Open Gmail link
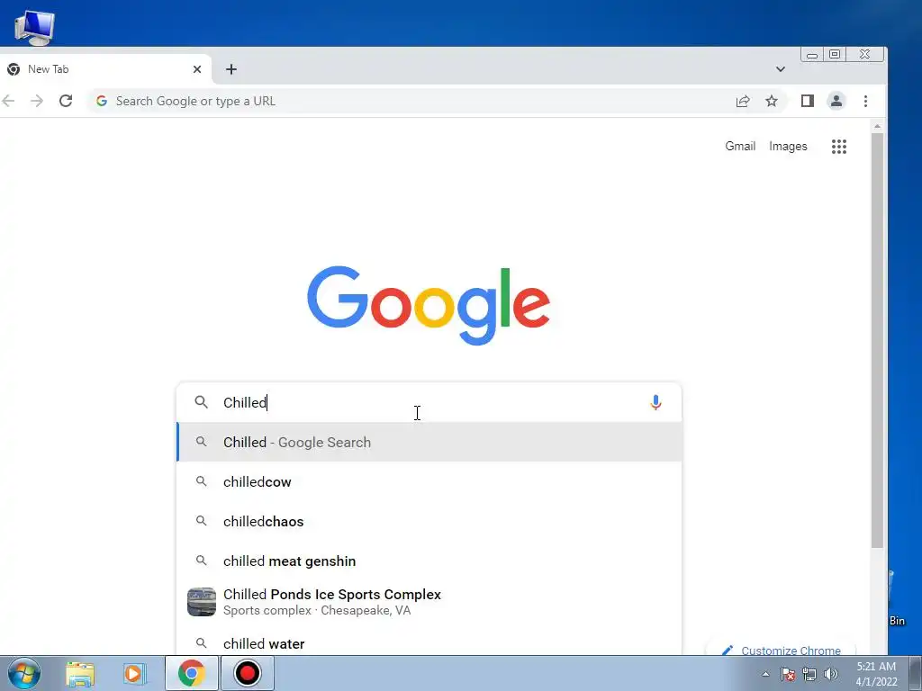Viewport: 922px width, 691px height. tap(740, 147)
